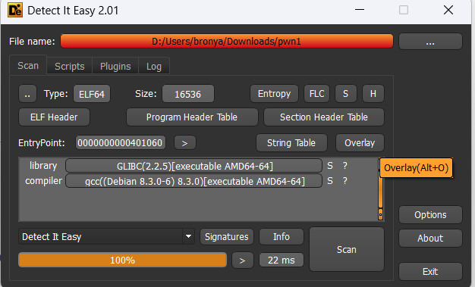Select the GLIBC(2.2.5) library result
Viewport: 475px width, 287px height.
pos(194,166)
